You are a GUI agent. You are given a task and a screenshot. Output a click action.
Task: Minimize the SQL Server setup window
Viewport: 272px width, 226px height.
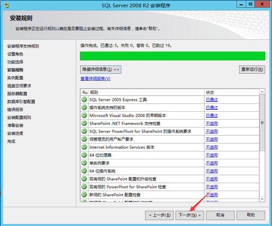click(x=241, y=4)
